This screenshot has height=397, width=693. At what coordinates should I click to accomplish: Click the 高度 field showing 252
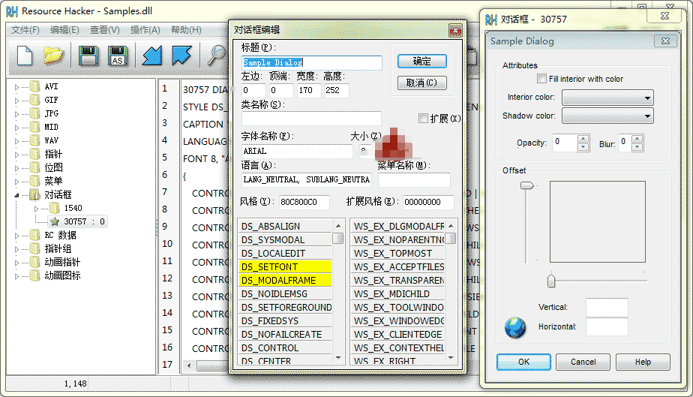[x=336, y=90]
